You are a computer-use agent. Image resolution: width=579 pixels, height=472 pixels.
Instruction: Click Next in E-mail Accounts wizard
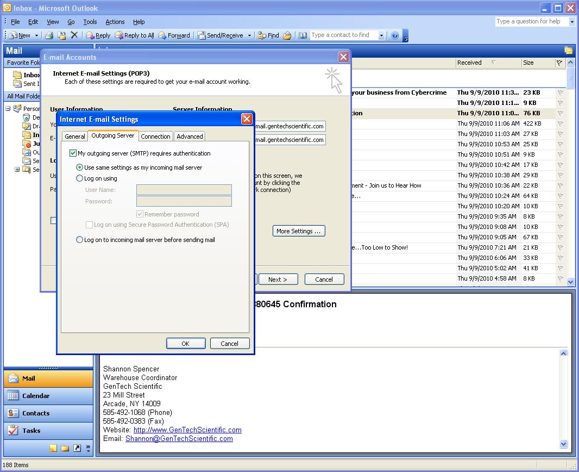point(278,280)
